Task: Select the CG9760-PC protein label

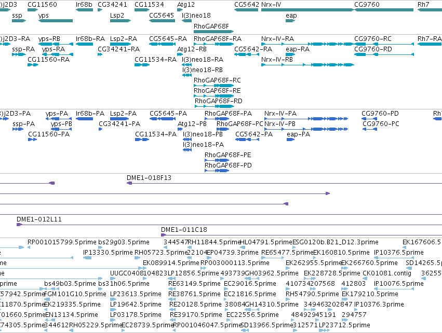Action: (381, 124)
